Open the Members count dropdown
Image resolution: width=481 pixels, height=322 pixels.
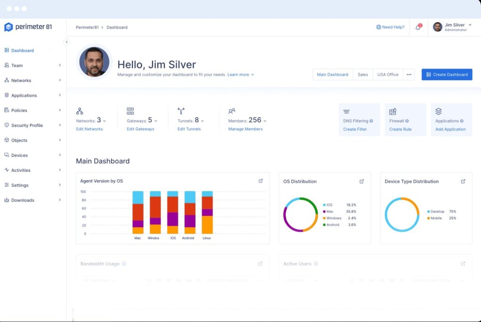tap(265, 121)
